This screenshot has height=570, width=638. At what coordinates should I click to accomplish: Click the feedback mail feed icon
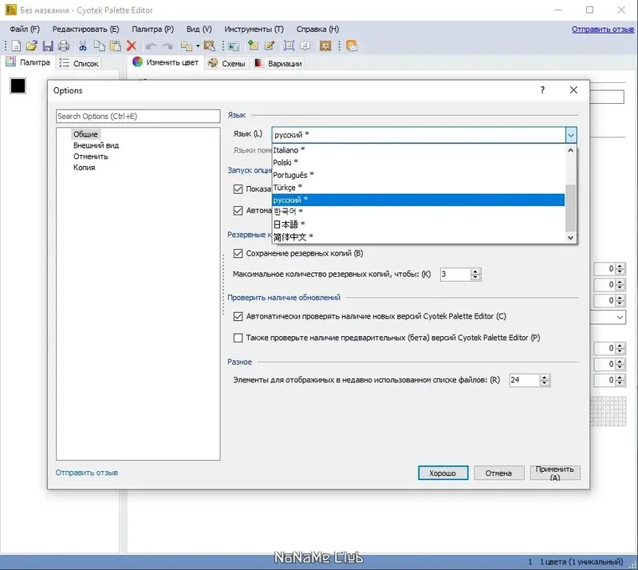pos(352,46)
